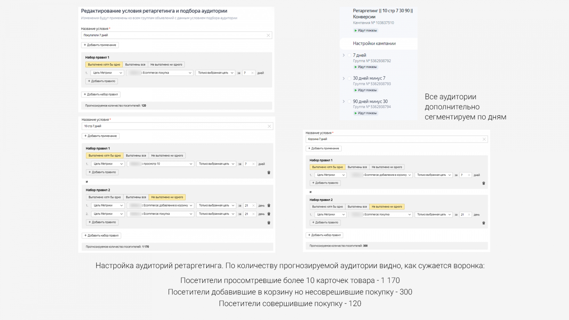Click "Идут показы" status of group 7 дней
The width and height of the screenshot is (569, 320).
[366, 67]
